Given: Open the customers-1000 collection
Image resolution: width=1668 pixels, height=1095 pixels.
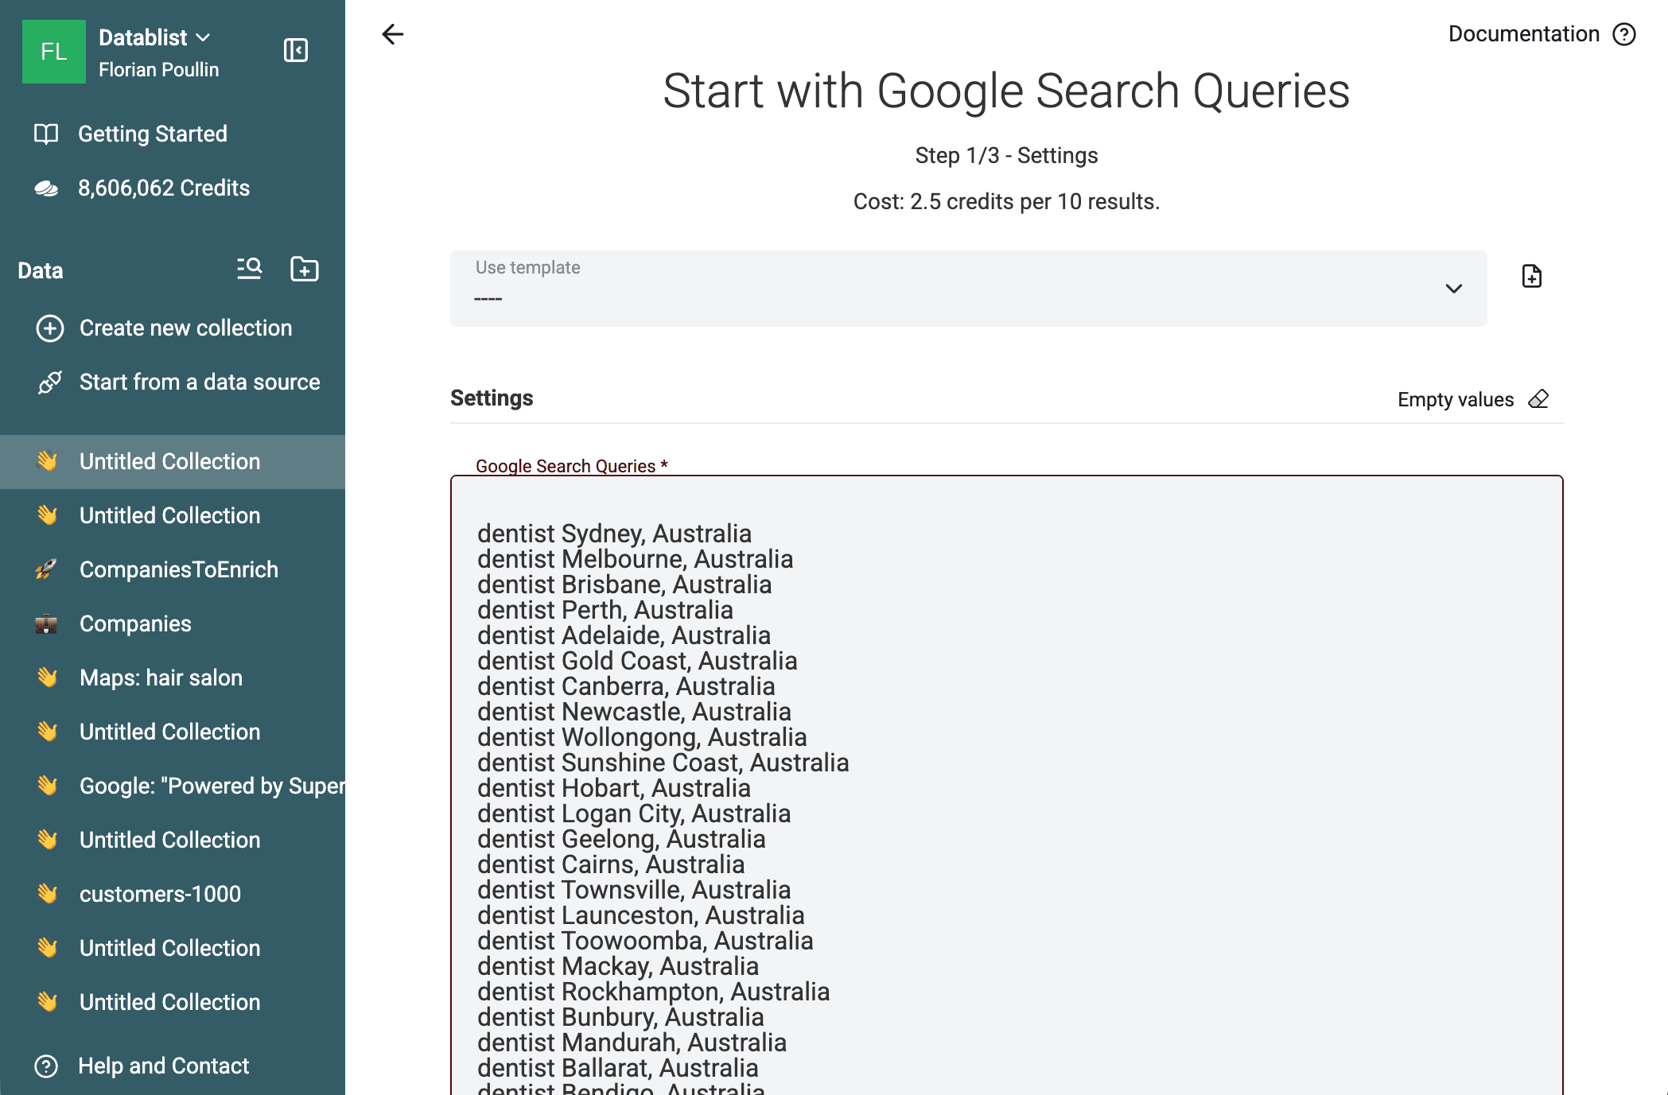Looking at the screenshot, I should click(x=159, y=894).
